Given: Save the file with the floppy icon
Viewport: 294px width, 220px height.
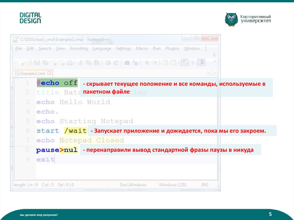Looking at the screenshot, I should [37, 62].
